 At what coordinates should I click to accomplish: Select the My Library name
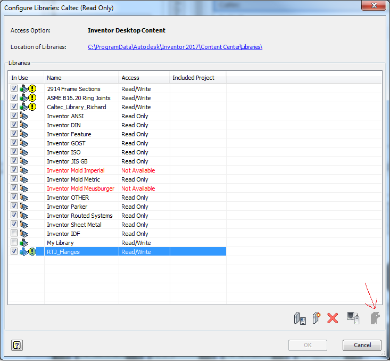coord(60,243)
